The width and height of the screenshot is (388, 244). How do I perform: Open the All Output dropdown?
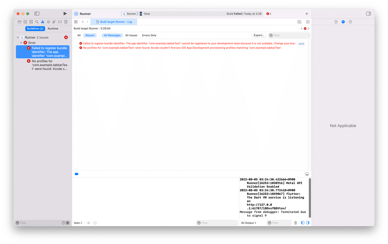[x=249, y=223]
